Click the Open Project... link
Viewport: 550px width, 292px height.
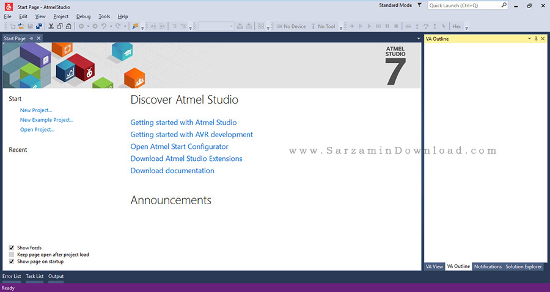point(37,130)
